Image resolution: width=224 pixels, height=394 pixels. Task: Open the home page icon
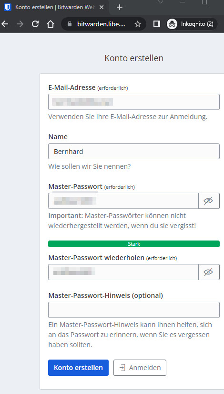click(51, 24)
